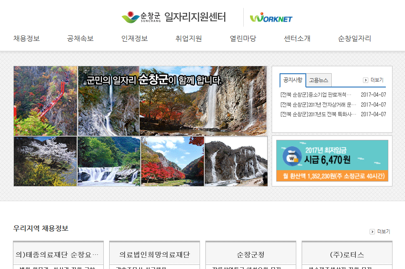Open the 채용정보 menu
This screenshot has width=405, height=269.
click(x=27, y=39)
